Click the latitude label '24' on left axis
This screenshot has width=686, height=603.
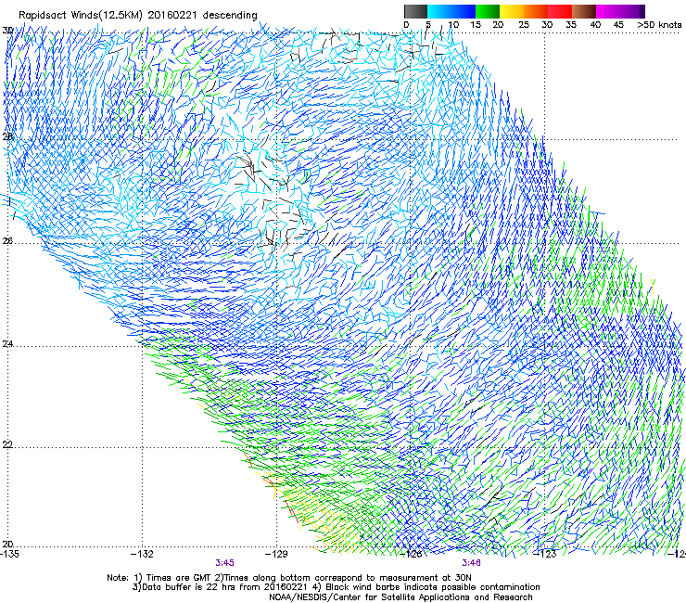click(x=7, y=344)
